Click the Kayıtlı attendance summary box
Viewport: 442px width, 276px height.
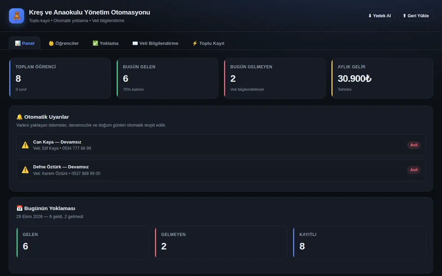pyautogui.click(x=359, y=243)
